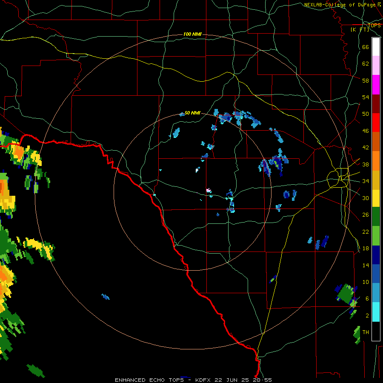The height and width of the screenshot is (383, 383).
Task: Click the 22 JUN 25 date text
Action: pyautogui.click(x=232, y=380)
